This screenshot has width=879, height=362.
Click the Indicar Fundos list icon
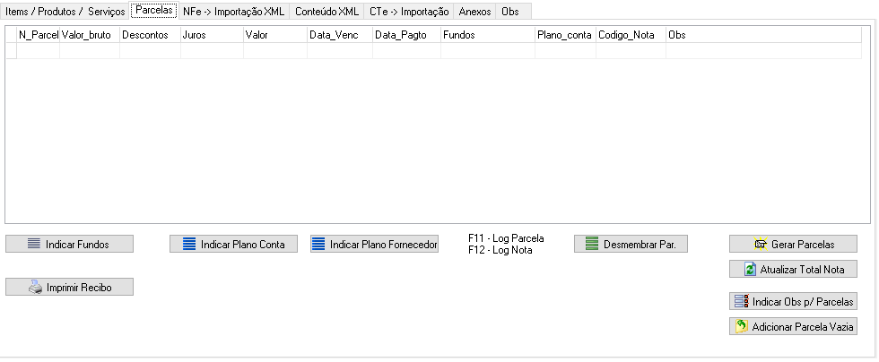[34, 244]
